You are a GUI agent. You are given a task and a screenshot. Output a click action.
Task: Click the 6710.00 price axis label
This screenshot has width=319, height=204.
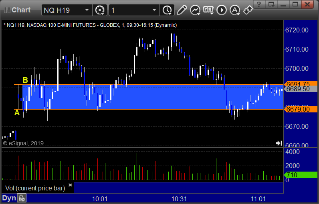click(297, 49)
